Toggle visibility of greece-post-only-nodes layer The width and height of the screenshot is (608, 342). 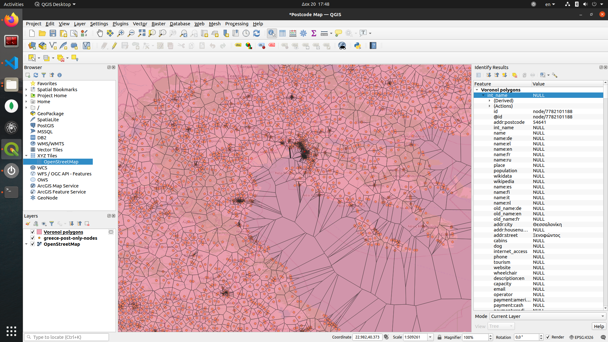click(x=33, y=238)
